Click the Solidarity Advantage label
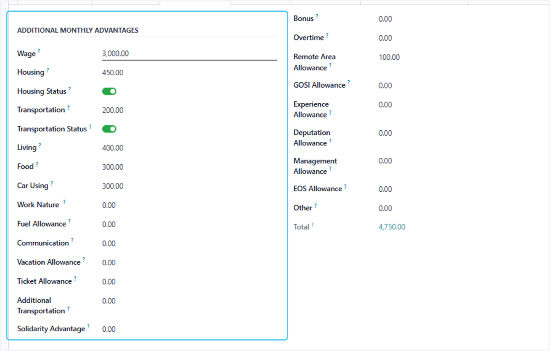 (51, 329)
